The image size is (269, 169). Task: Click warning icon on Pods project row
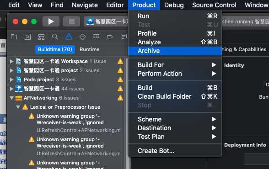120,79
